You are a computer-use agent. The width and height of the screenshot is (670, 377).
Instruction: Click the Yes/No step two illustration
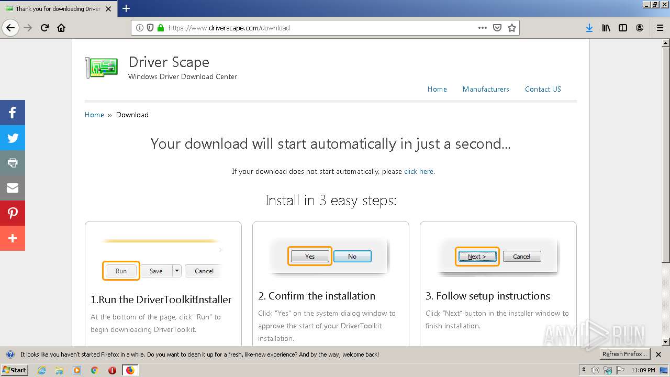pyautogui.click(x=330, y=256)
